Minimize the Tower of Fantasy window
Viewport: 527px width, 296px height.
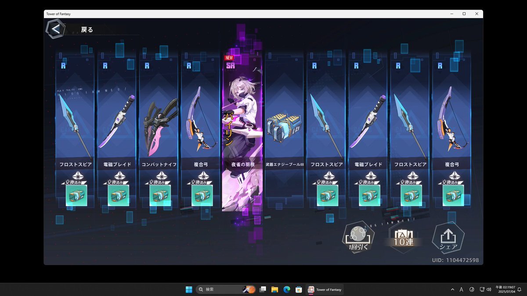pos(452,14)
